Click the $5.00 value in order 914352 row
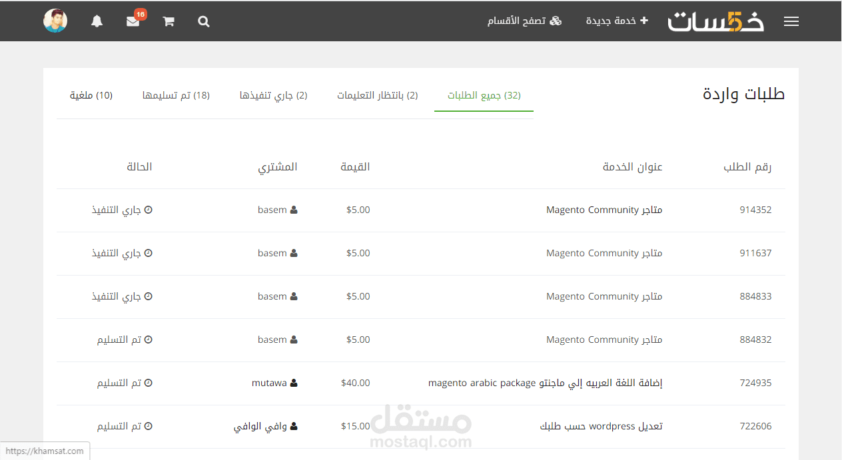Image resolution: width=842 pixels, height=460 pixels. coord(358,210)
